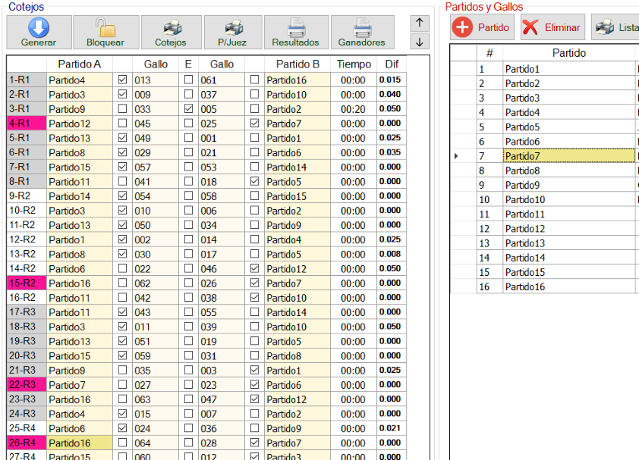Select the pink 26-R4 row label
Viewport: 639px width, 460px height.
click(x=27, y=443)
